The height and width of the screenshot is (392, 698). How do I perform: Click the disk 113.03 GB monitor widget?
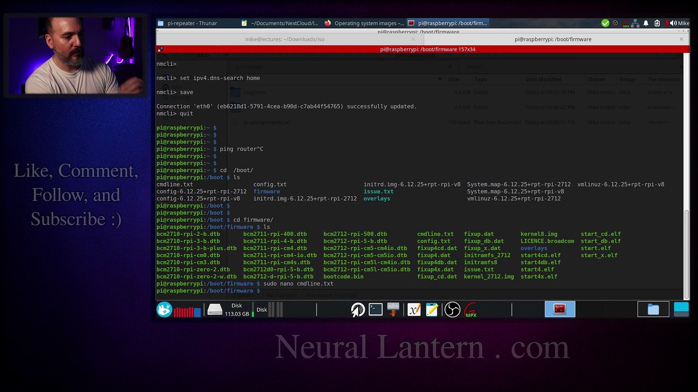click(230, 310)
